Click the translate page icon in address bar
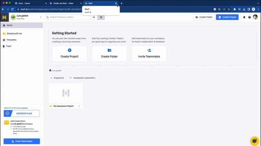The height and width of the screenshot is (146, 261). click(x=219, y=9)
